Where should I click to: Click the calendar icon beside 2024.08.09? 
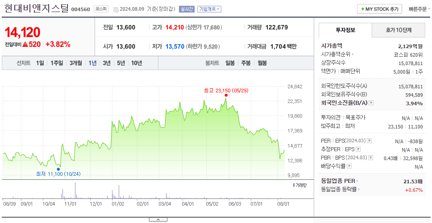[x=116, y=9]
